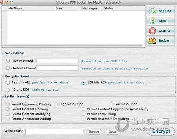Click the Open output folder button

(112, 132)
